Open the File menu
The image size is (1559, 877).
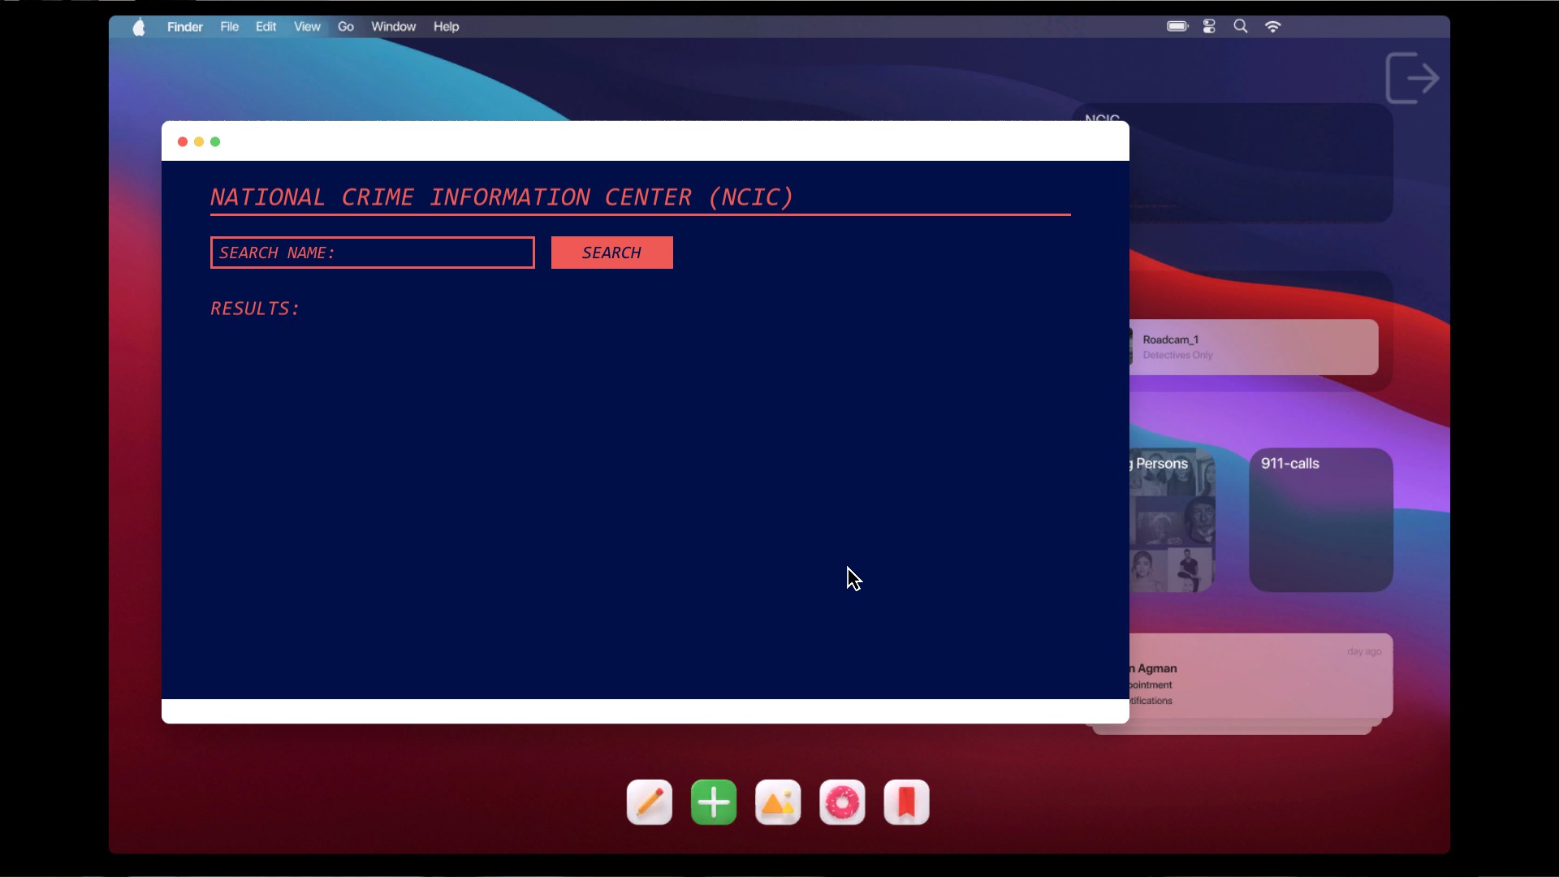229,27
